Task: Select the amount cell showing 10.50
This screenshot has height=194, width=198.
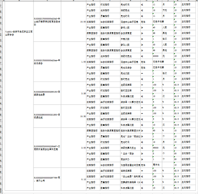Action: 74,116
